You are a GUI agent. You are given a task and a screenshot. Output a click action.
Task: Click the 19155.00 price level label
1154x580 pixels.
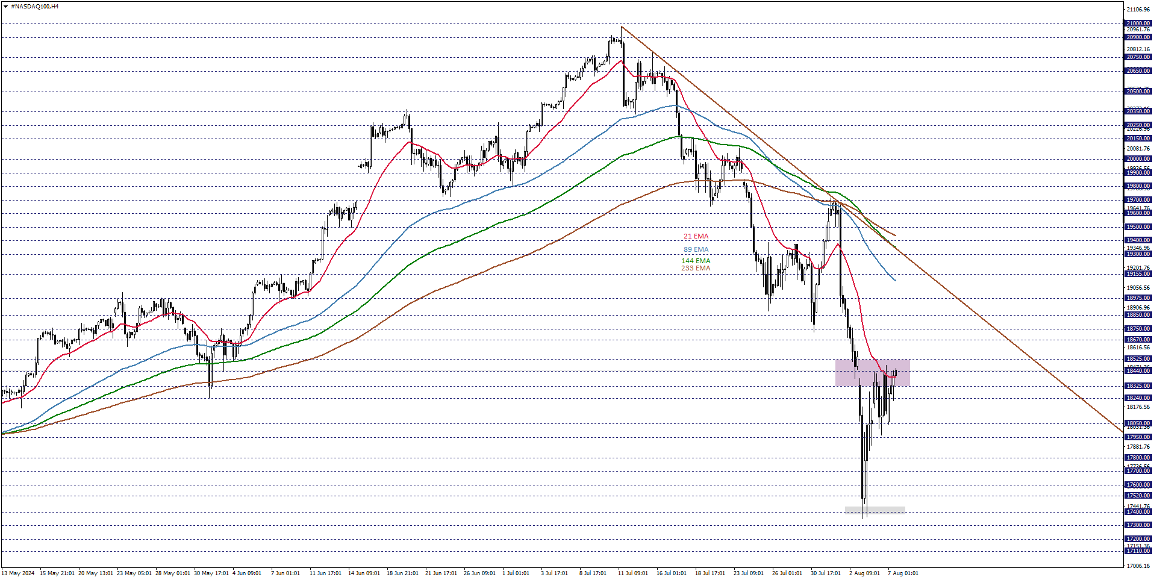(1138, 274)
